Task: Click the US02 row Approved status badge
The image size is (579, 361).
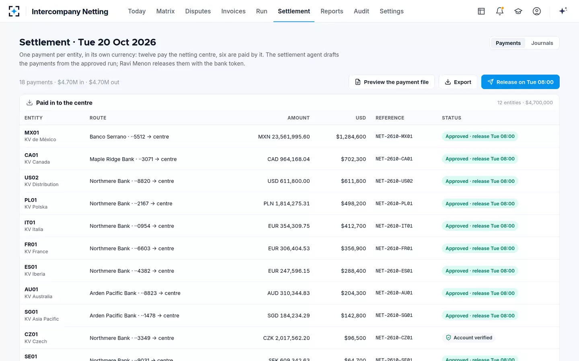Action: 480,181
